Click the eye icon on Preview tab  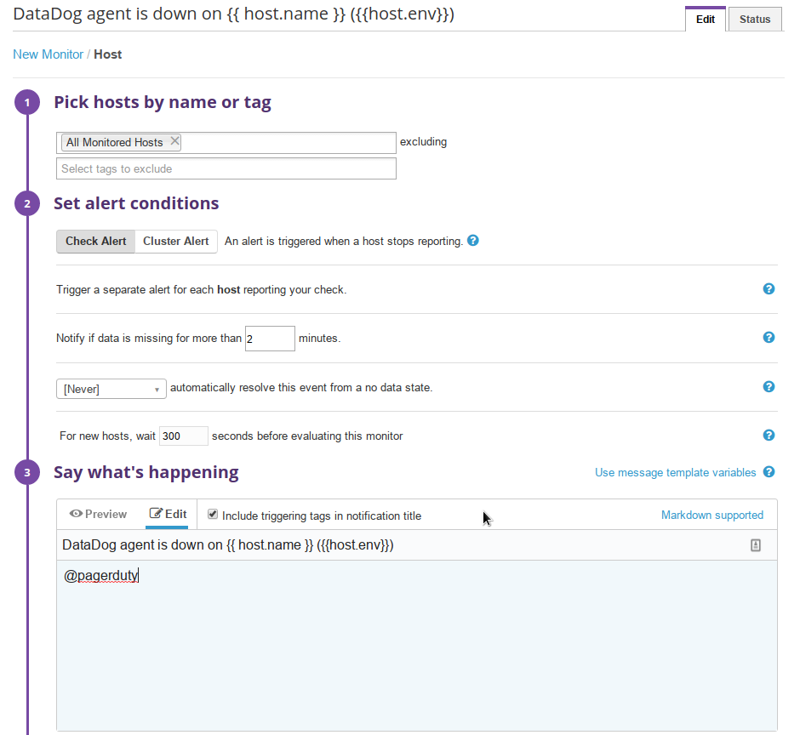click(77, 514)
